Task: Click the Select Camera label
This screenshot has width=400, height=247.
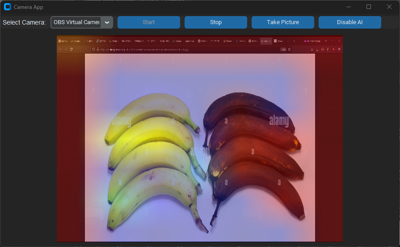Action: (24, 22)
